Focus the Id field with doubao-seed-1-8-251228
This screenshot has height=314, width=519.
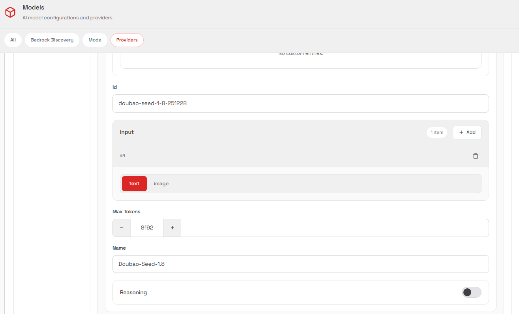click(300, 103)
